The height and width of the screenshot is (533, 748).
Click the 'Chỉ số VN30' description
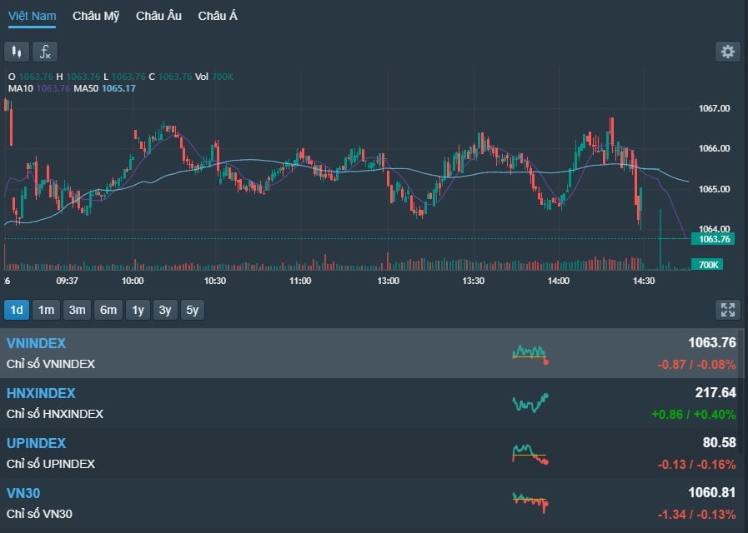point(39,514)
